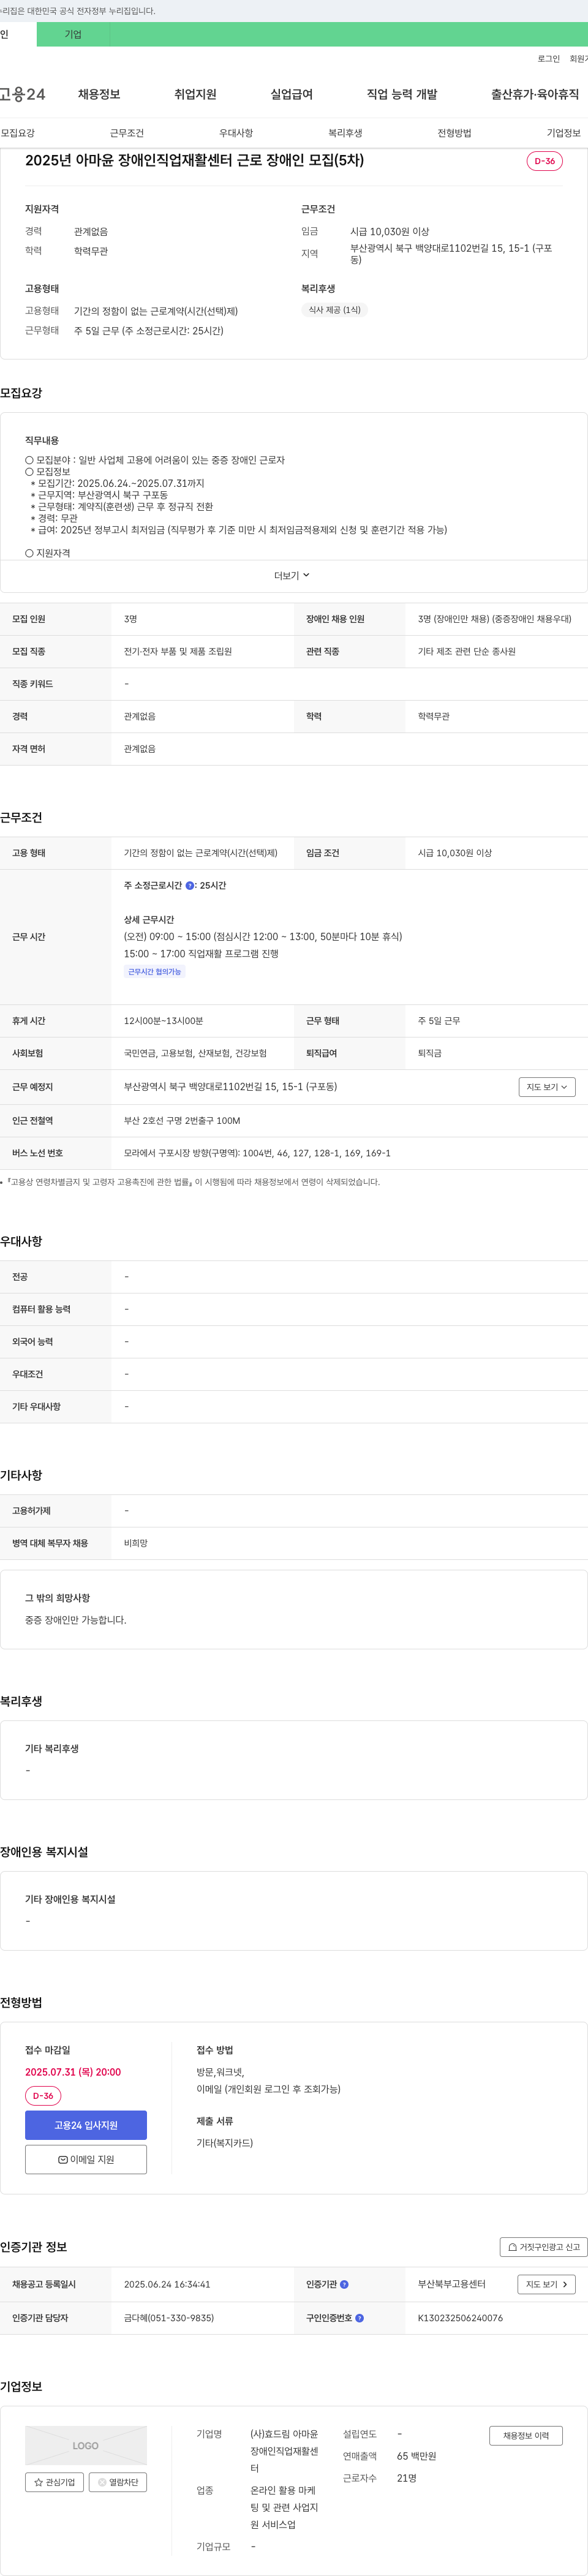
Task: Open the 고용24 logo home link
Action: [x=22, y=94]
